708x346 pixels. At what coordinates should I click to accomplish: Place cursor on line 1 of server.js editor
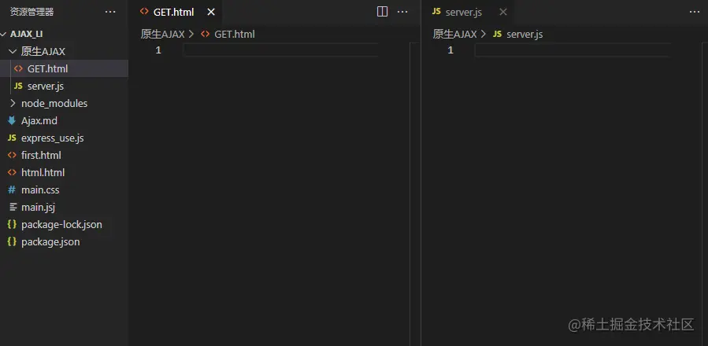[x=573, y=50]
